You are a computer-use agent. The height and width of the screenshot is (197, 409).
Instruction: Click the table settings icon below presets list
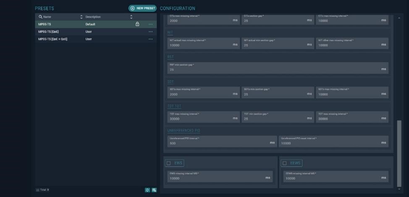click(154, 190)
